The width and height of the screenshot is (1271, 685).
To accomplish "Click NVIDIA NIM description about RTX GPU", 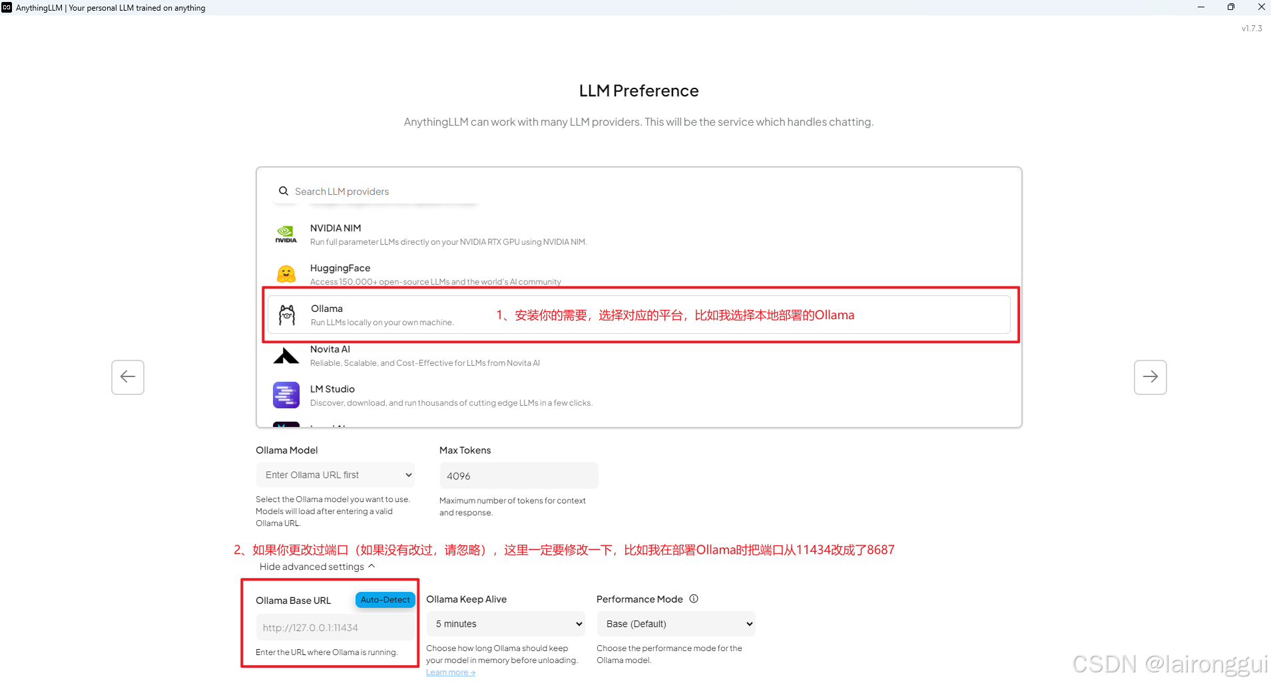I will [449, 242].
